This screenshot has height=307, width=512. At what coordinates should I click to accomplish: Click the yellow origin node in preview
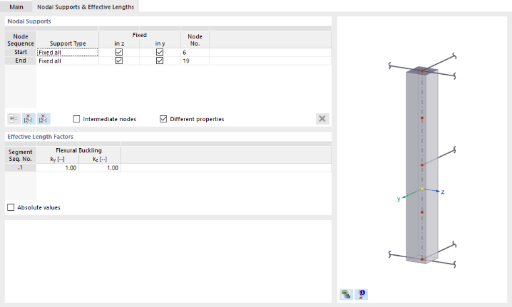[422, 189]
